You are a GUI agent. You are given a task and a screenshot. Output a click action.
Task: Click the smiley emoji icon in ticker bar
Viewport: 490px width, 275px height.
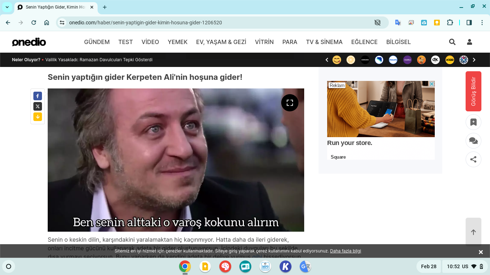tap(337, 60)
